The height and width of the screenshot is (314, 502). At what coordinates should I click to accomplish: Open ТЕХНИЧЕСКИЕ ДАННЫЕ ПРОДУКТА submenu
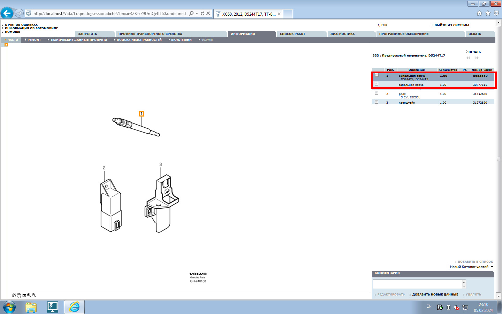78,40
